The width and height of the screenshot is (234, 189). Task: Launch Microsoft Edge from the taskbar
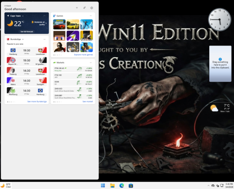coord(122,186)
